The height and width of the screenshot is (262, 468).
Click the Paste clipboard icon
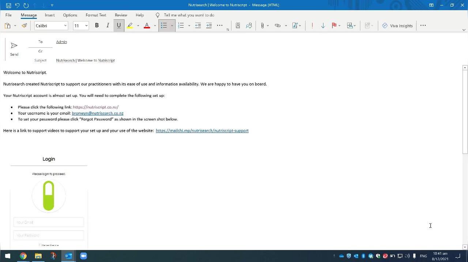point(7,26)
